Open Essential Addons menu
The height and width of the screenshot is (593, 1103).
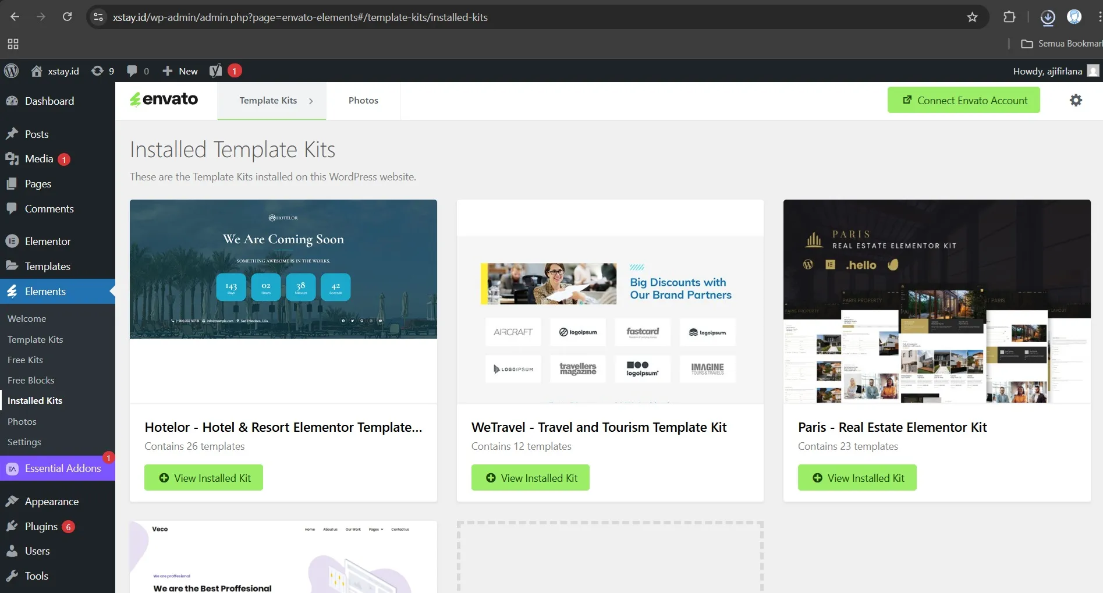58,468
